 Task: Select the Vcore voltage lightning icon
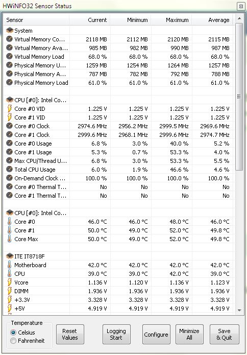[x=10, y=282]
